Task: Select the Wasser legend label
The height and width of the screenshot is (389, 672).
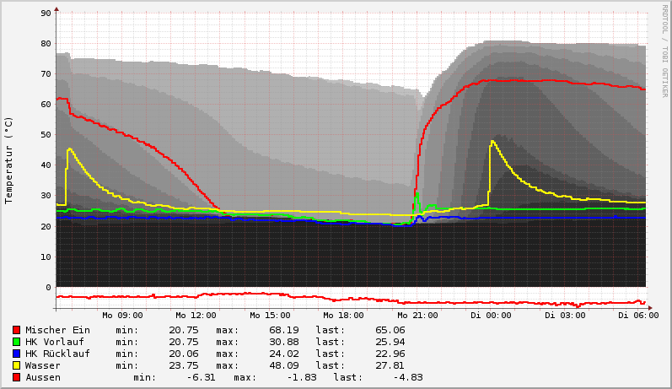Action: tap(43, 365)
